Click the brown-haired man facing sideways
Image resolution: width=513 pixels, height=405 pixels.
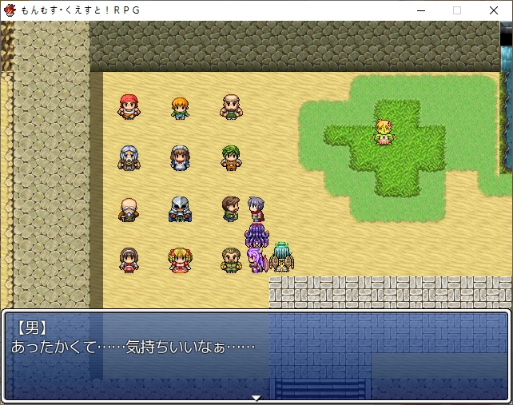click(231, 209)
